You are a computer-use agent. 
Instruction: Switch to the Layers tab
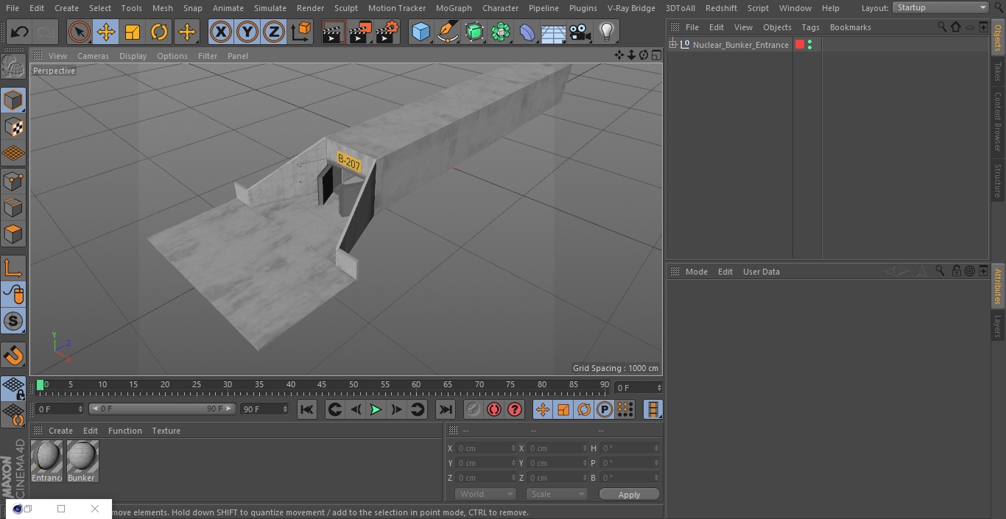point(998,326)
